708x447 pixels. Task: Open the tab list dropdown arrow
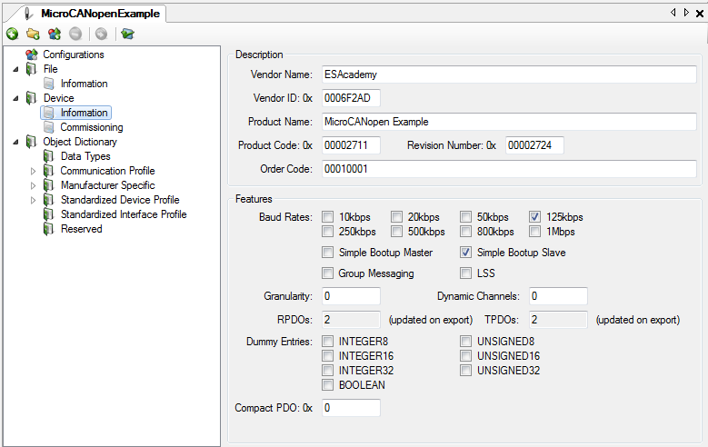[x=673, y=13]
